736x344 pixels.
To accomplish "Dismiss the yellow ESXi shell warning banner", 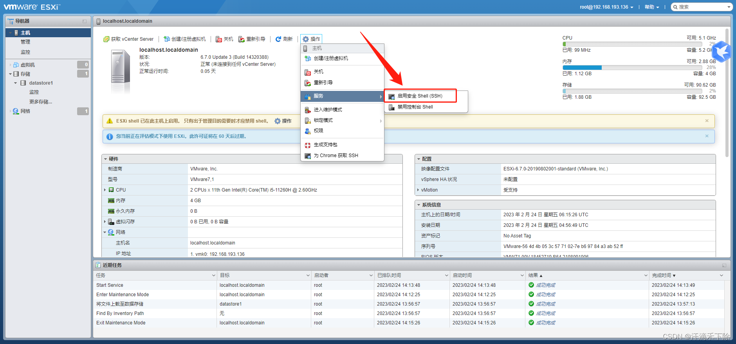I will tap(707, 121).
